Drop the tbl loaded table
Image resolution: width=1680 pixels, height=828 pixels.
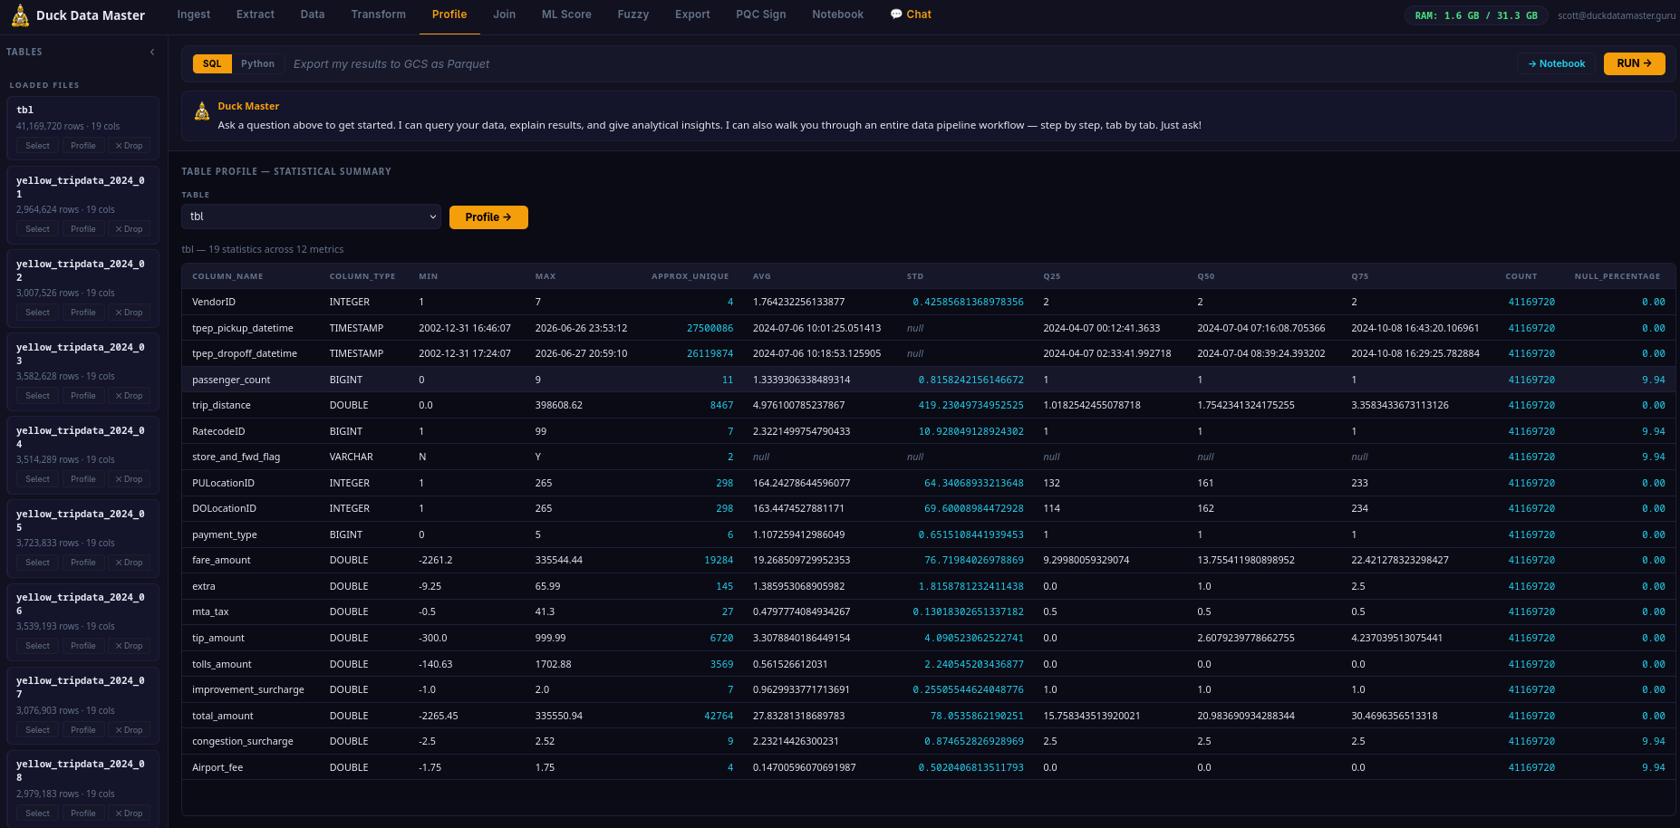pos(130,146)
